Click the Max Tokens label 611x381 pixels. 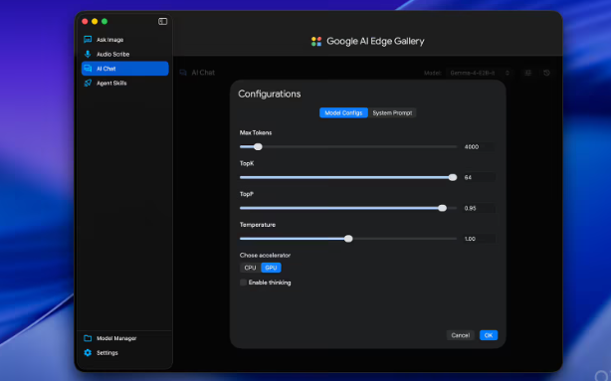pos(256,132)
